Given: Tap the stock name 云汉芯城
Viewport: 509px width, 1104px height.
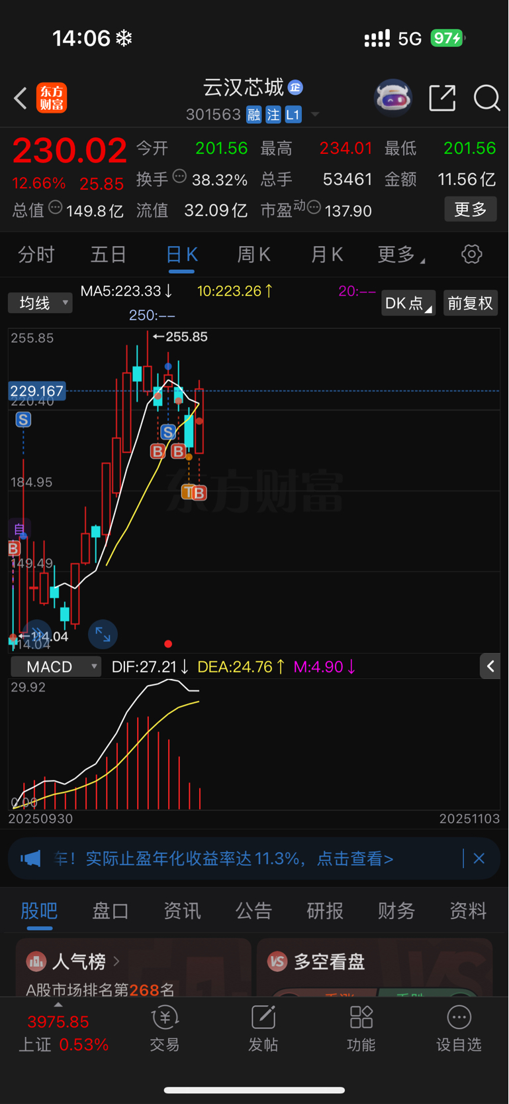Looking at the screenshot, I should click(243, 87).
